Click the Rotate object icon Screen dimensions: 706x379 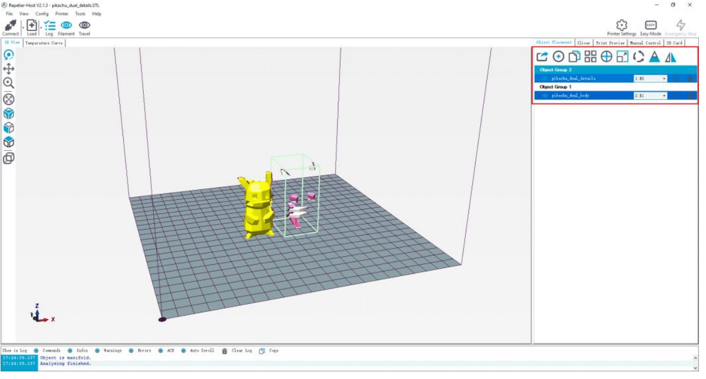pos(638,57)
